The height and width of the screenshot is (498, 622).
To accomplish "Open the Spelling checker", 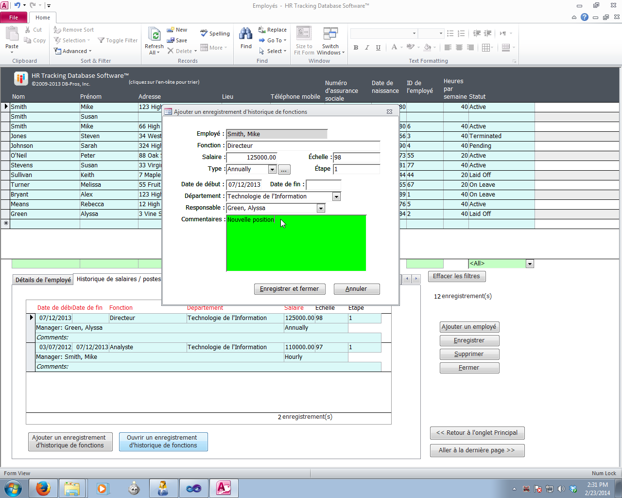I will [215, 34].
